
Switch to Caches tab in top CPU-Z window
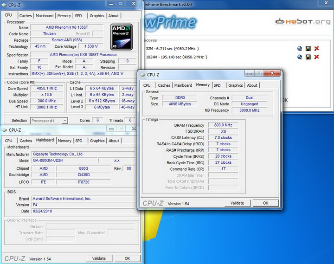click(26, 16)
